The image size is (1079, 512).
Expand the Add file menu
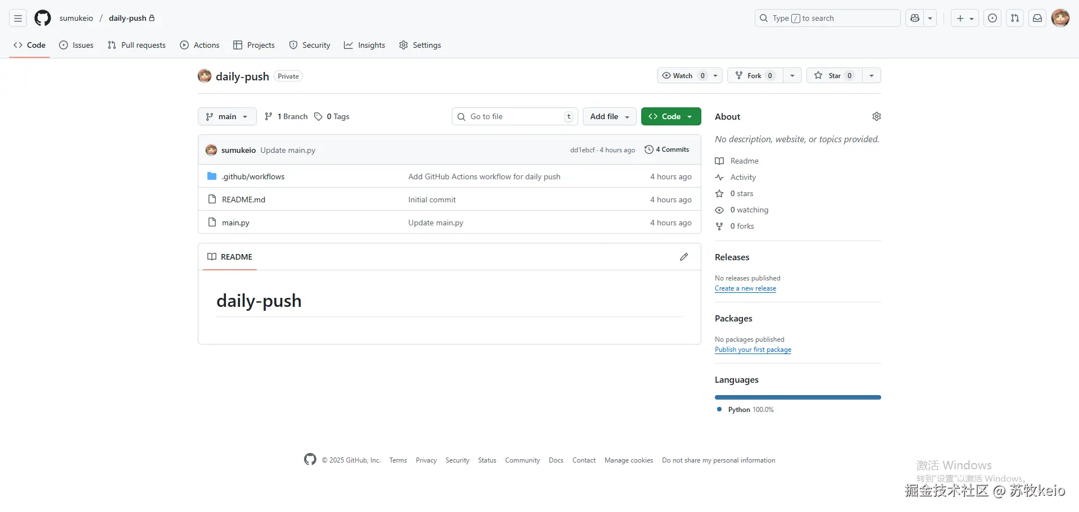[x=610, y=116]
